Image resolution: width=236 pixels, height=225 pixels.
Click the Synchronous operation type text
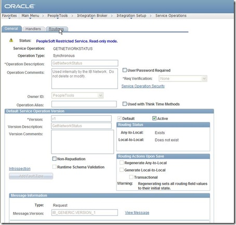pyautogui.click(x=64, y=56)
